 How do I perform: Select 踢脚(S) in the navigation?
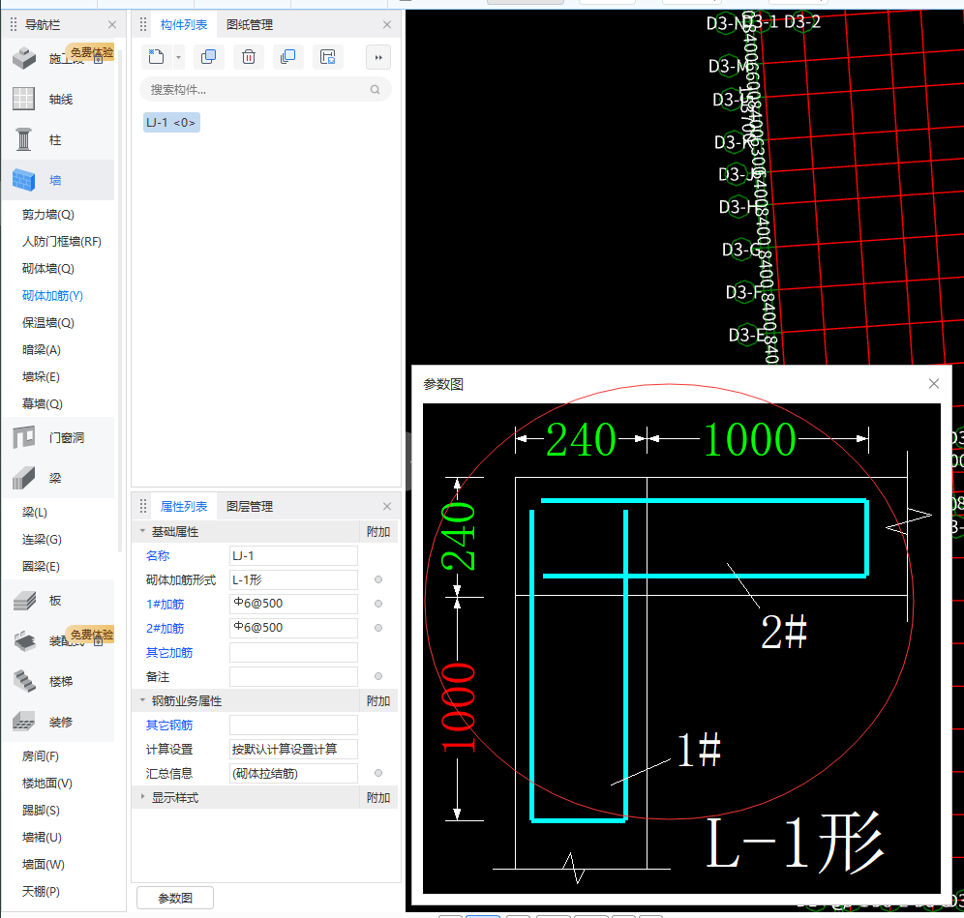pyautogui.click(x=41, y=811)
